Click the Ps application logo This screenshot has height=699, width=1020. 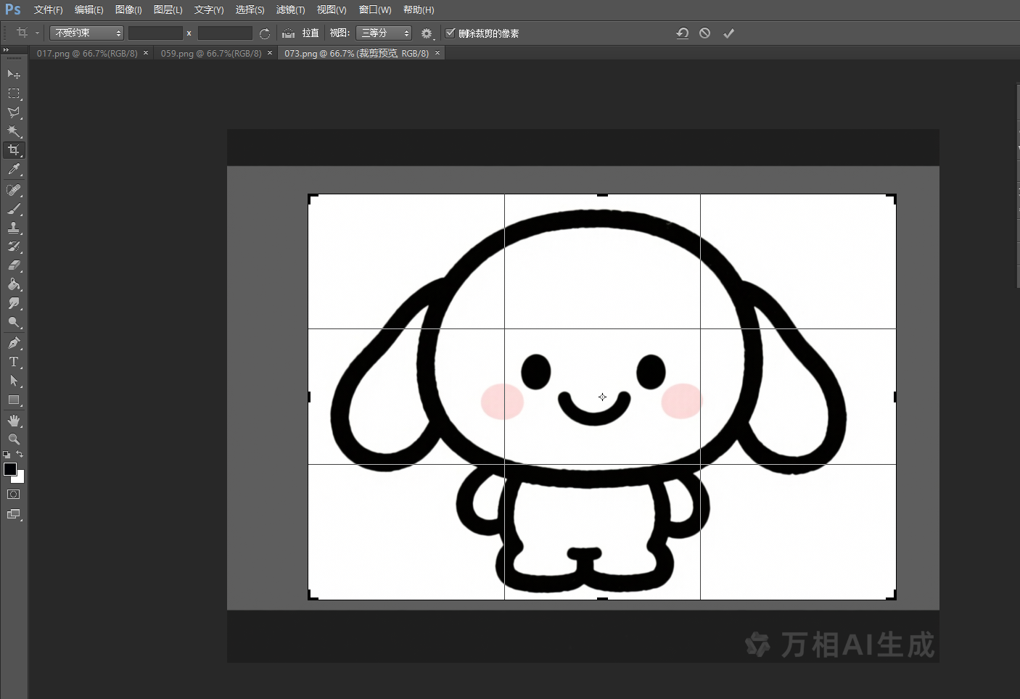(x=13, y=9)
